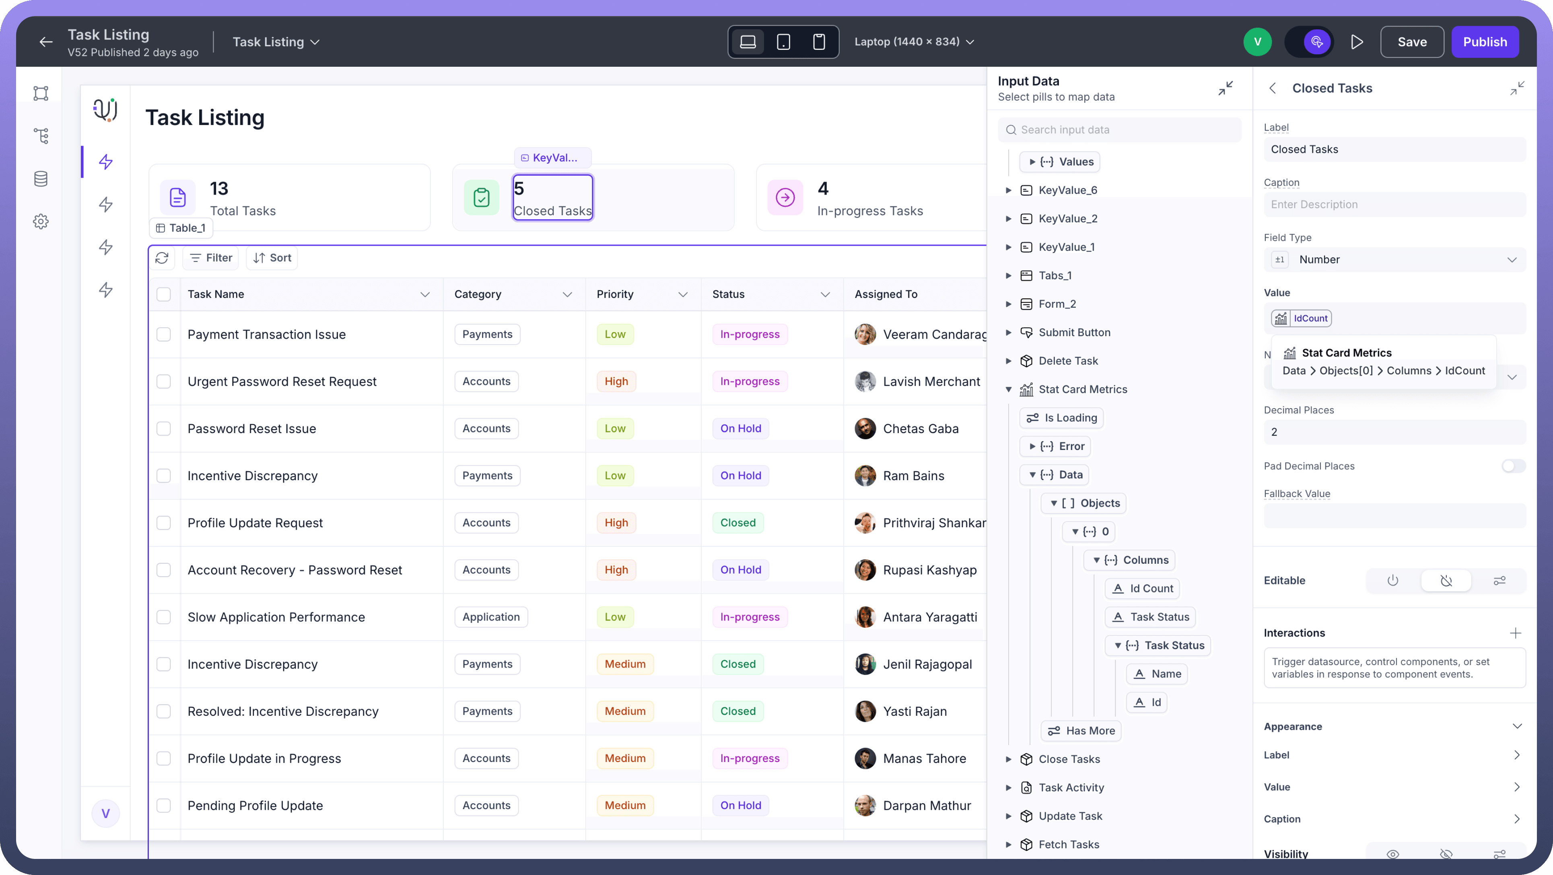Click the preview play icon

click(x=1357, y=41)
